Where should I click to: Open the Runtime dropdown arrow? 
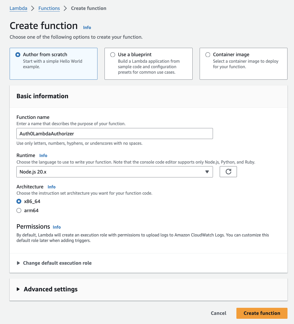tap(207, 172)
